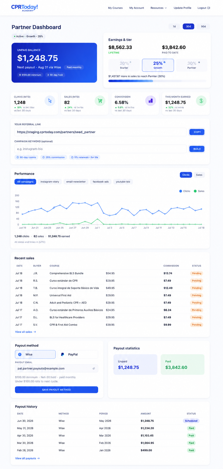The image size is (223, 469).
Task: Open the Resources dropdown menu
Action: click(x=159, y=8)
